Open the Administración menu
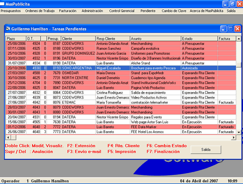The height and width of the screenshot is (184, 243). click(92, 11)
